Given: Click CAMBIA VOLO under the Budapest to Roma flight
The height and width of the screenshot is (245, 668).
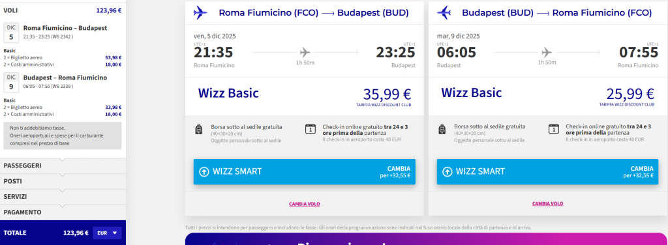Looking at the screenshot, I should [547, 204].
